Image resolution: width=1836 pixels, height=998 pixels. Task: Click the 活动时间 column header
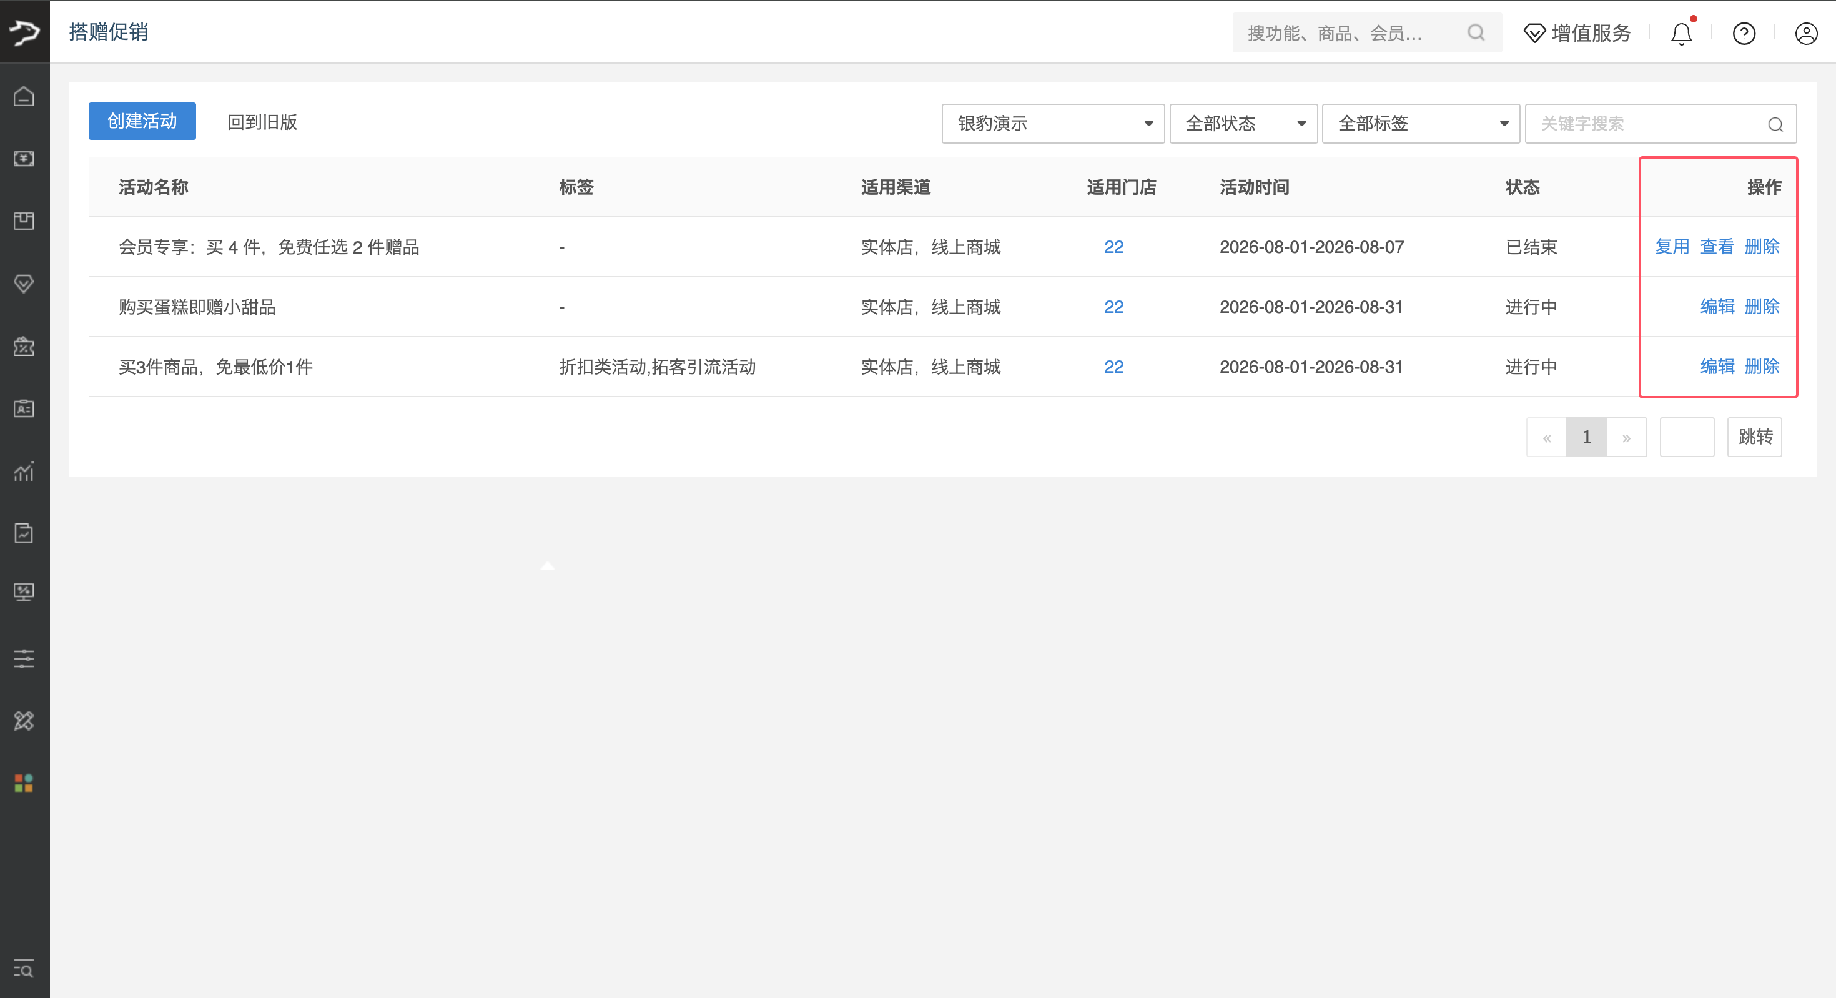tap(1255, 187)
